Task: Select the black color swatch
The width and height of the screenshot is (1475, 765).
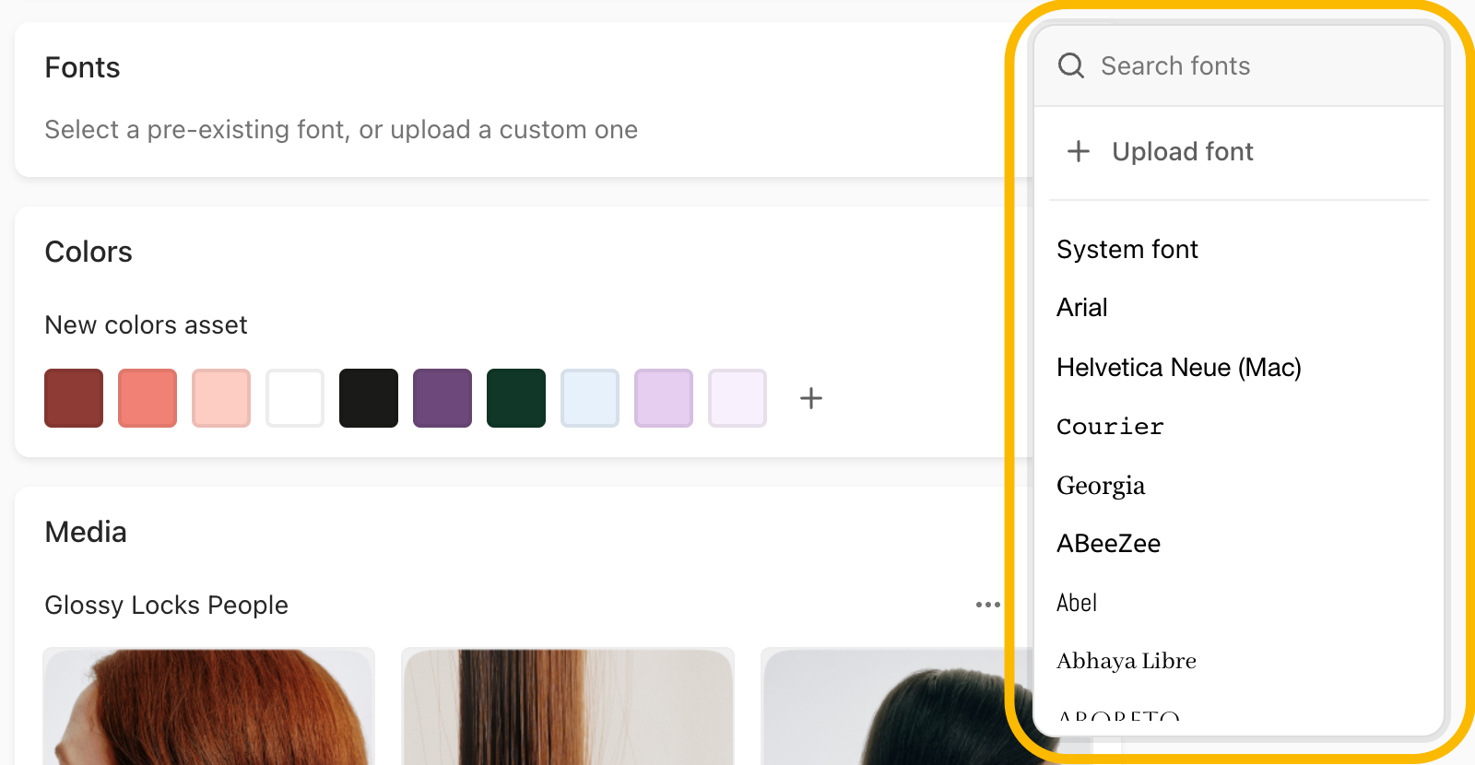Action: pos(369,398)
